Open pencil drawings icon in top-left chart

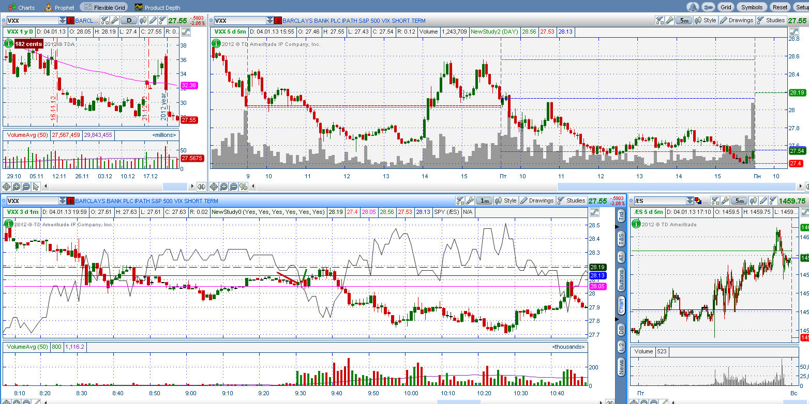pos(153,21)
